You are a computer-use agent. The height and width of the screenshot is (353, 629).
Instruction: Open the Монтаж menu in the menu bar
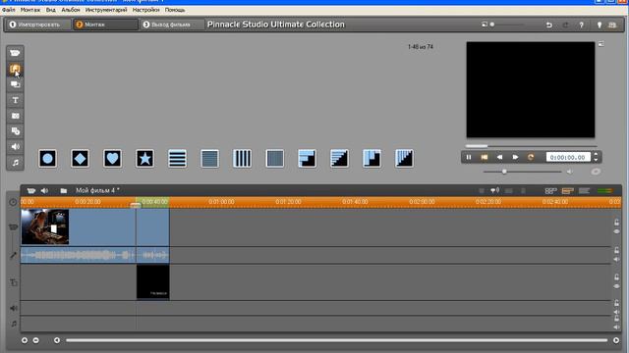coord(30,10)
